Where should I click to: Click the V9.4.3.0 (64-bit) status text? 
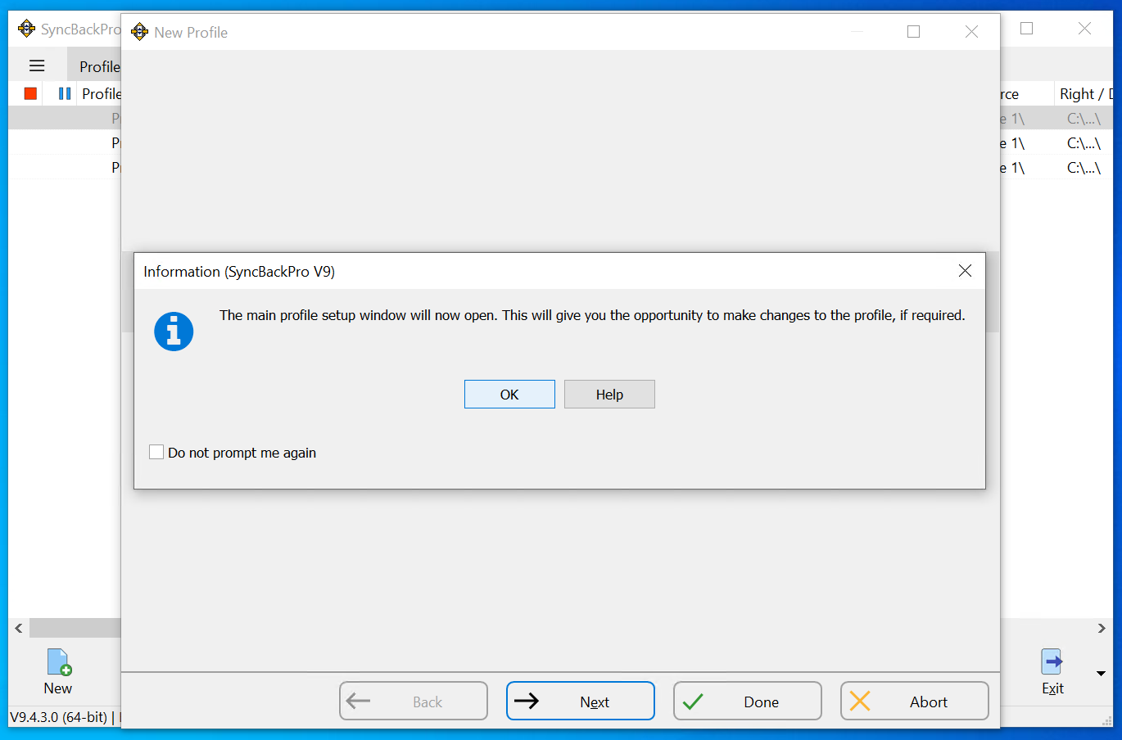click(x=59, y=717)
